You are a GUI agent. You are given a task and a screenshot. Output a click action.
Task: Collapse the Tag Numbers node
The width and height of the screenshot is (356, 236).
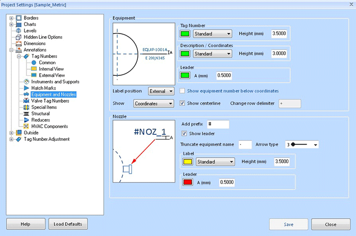(19, 56)
